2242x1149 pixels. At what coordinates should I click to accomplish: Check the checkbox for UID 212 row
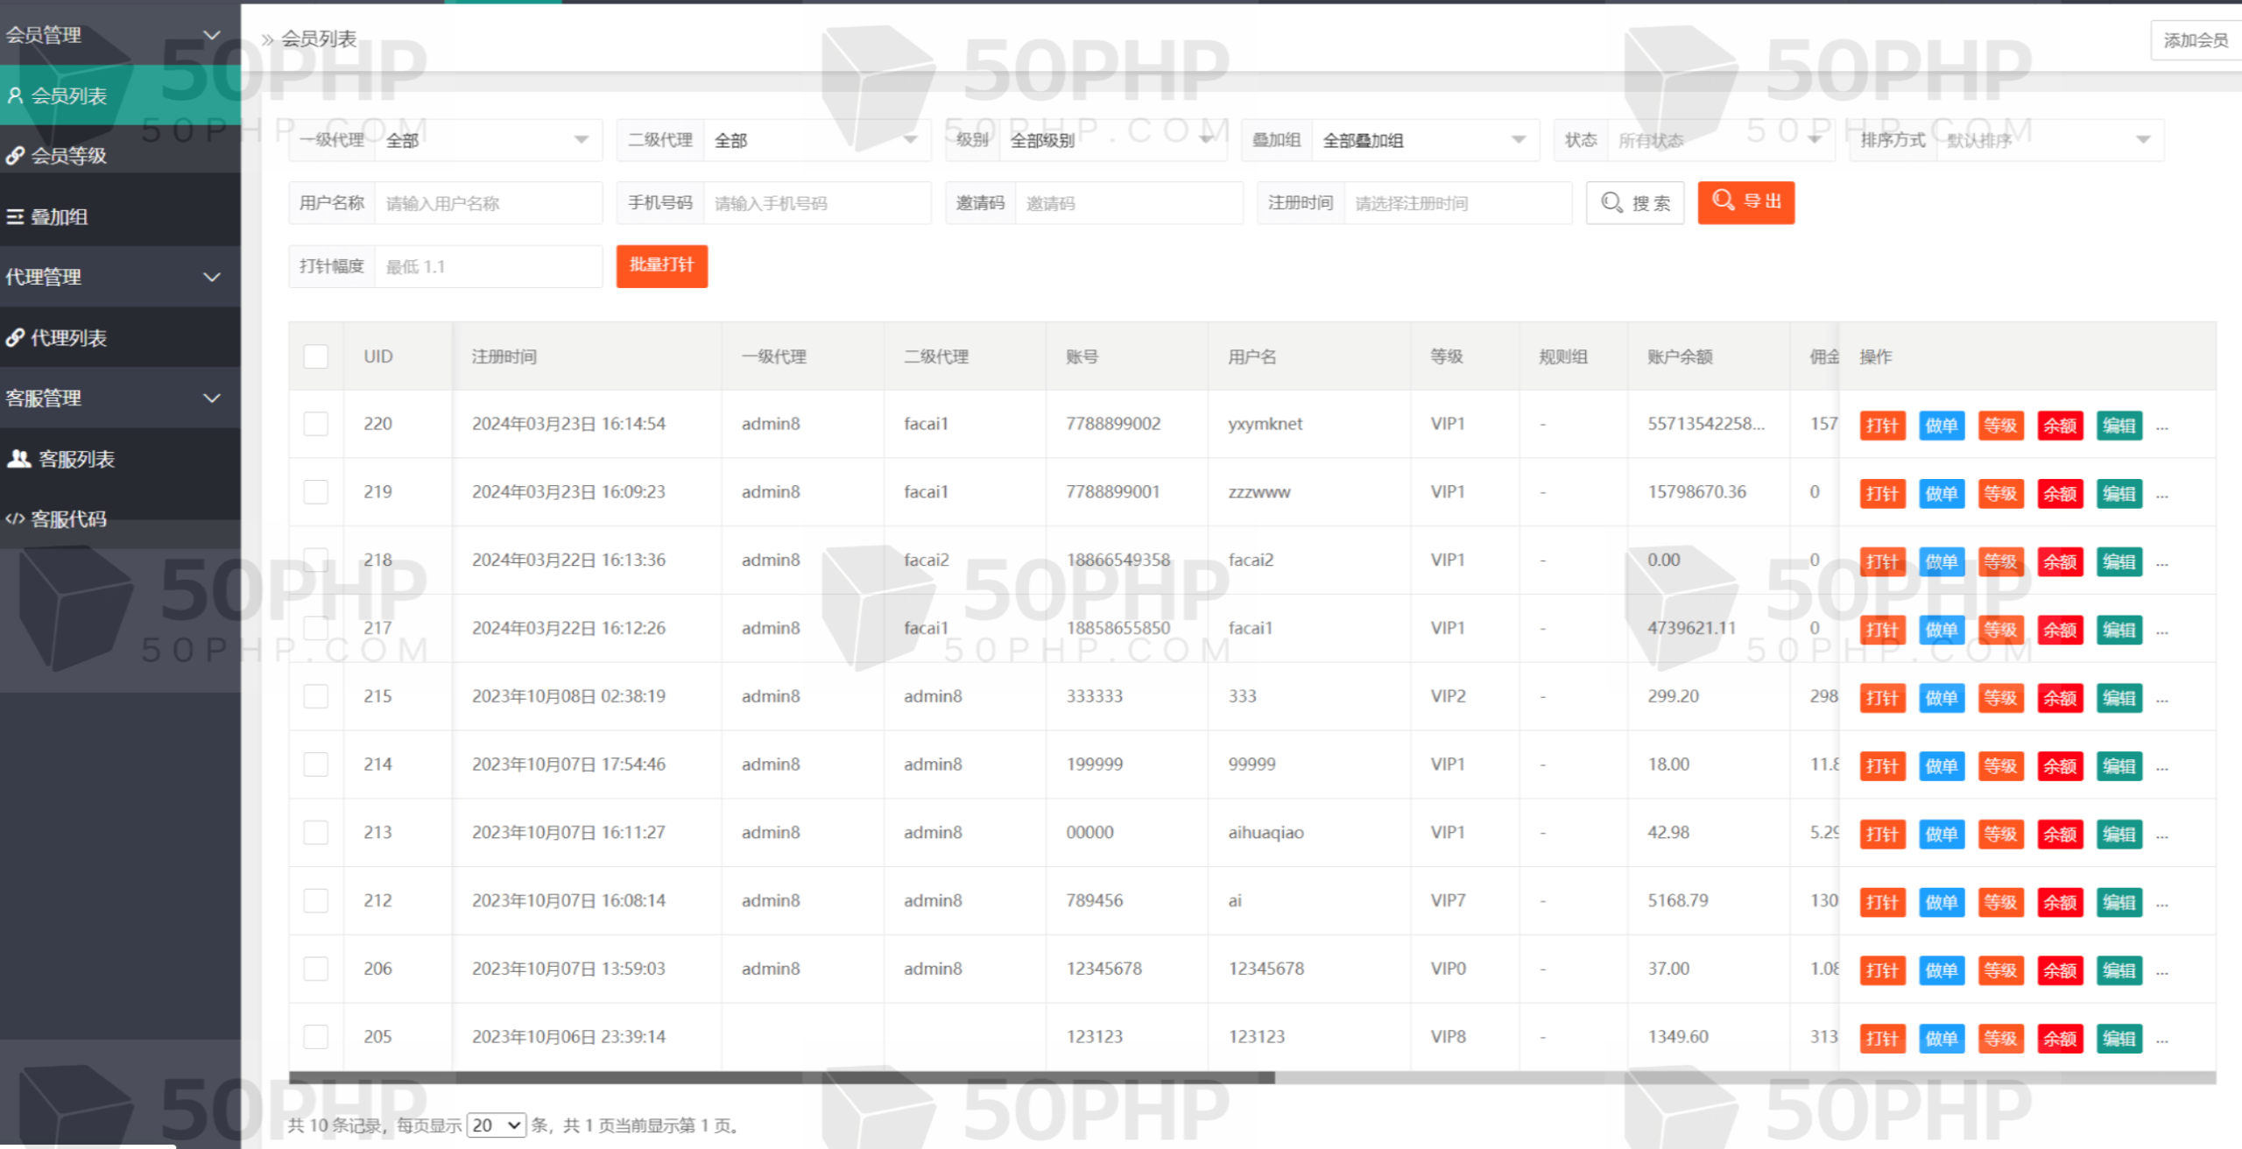315,900
